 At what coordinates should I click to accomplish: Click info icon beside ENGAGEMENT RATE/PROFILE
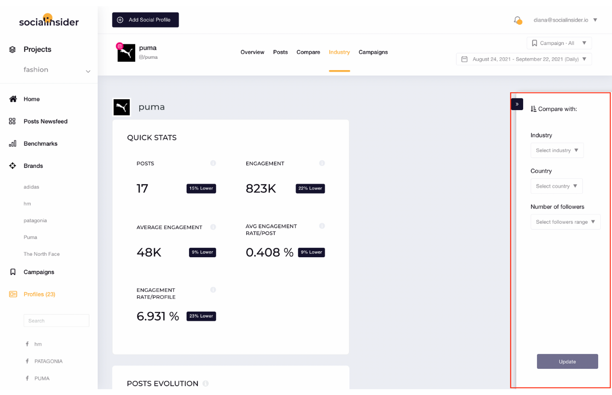(x=213, y=290)
